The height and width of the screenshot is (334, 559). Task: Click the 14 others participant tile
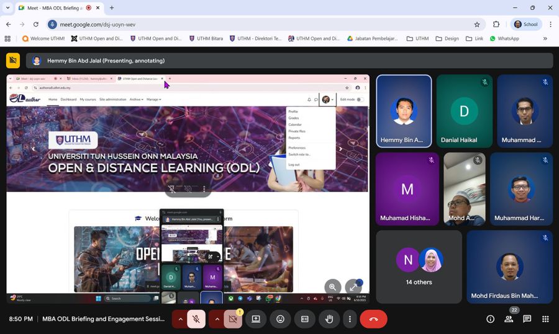point(419,266)
